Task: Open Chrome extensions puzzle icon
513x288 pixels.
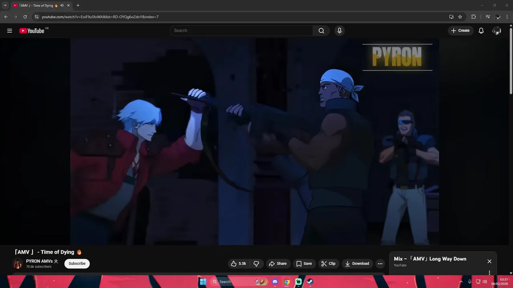Action: 474,17
